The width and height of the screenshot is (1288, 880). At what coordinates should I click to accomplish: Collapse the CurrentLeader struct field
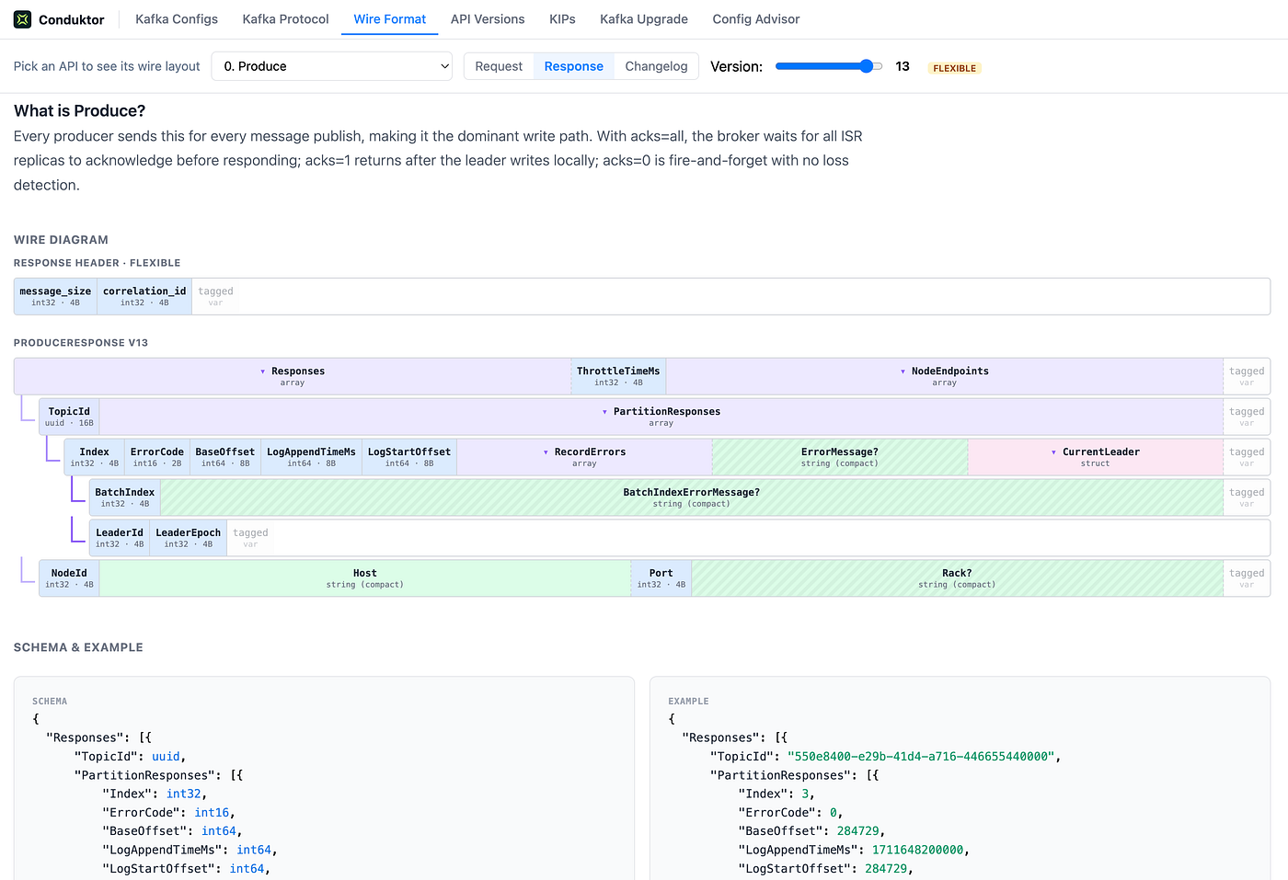pyautogui.click(x=1095, y=457)
